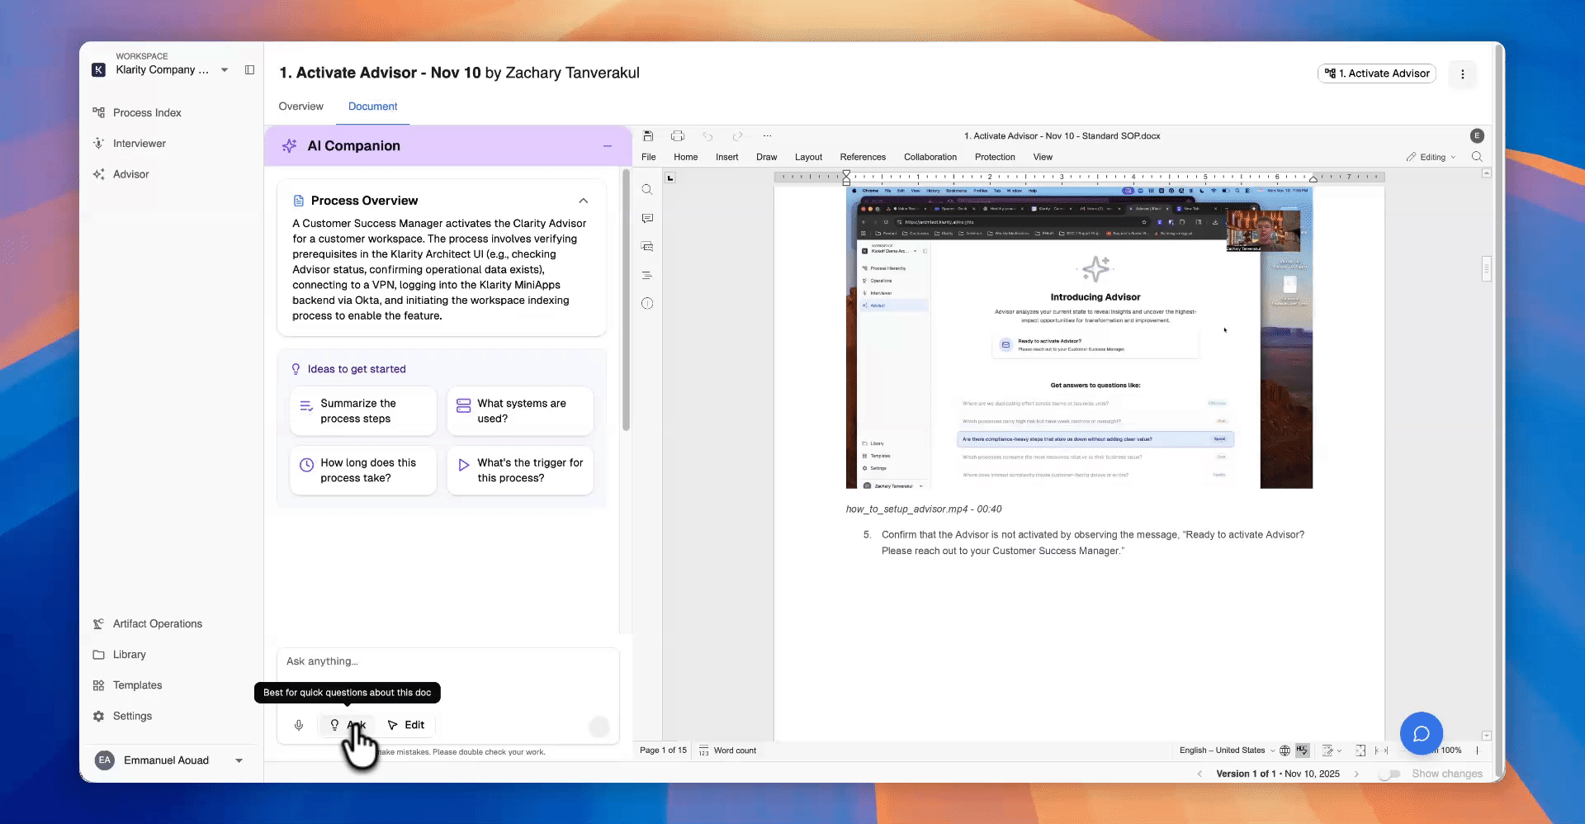
Task: Choose the Summarize the process steps suggestion
Action: click(x=363, y=411)
